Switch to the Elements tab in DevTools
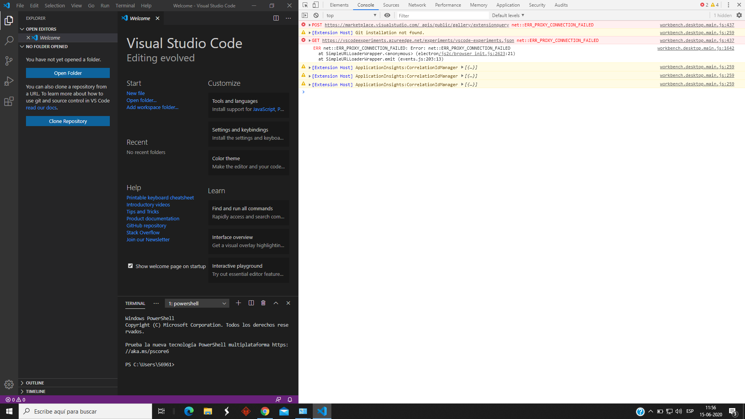 click(339, 5)
